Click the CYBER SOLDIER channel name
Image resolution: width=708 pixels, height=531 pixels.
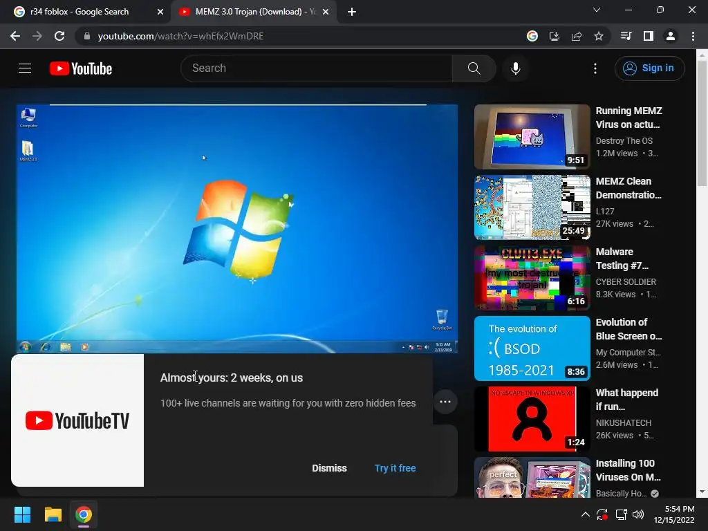(x=626, y=282)
